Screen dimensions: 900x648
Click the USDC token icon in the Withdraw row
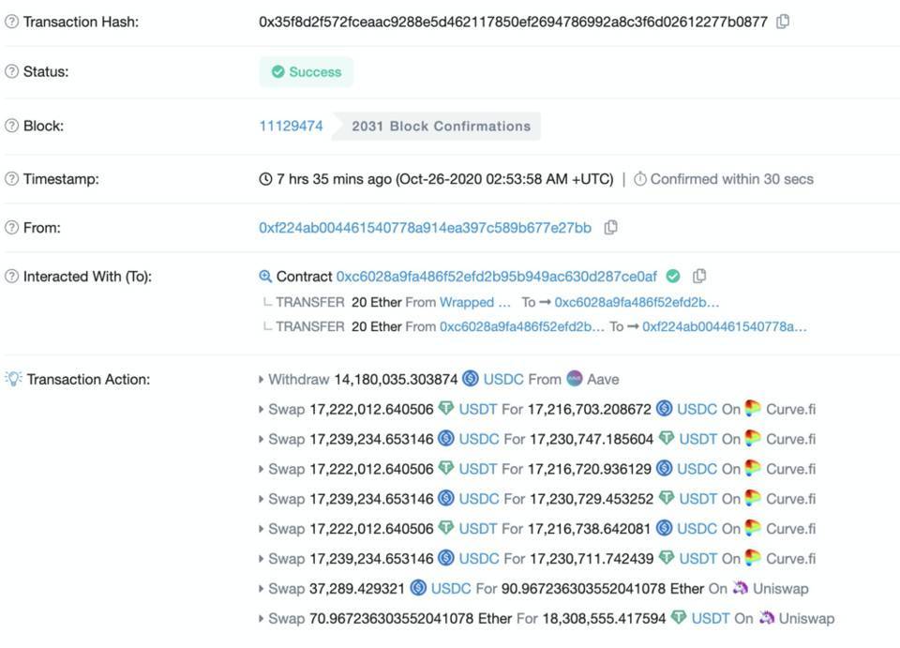pyautogui.click(x=471, y=379)
